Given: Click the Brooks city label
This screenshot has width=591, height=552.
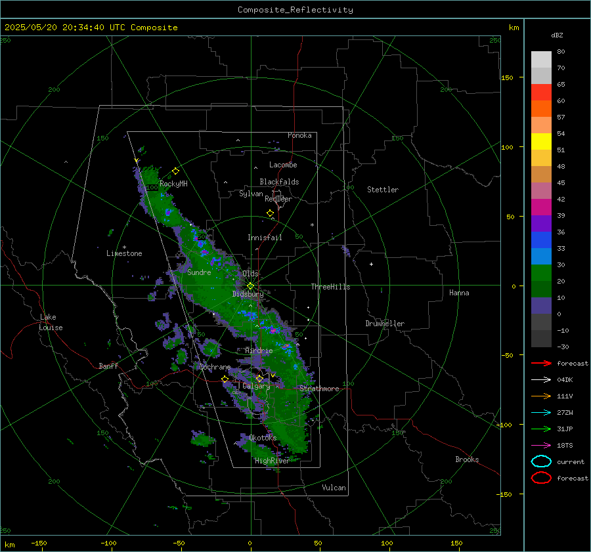Looking at the screenshot, I should click(x=467, y=459).
